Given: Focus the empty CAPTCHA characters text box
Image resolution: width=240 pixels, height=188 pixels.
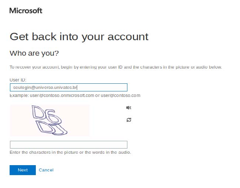Looking at the screenshot, I should click(68, 145).
